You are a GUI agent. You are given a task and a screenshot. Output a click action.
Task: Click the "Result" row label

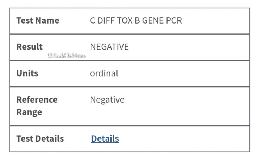click(30, 47)
